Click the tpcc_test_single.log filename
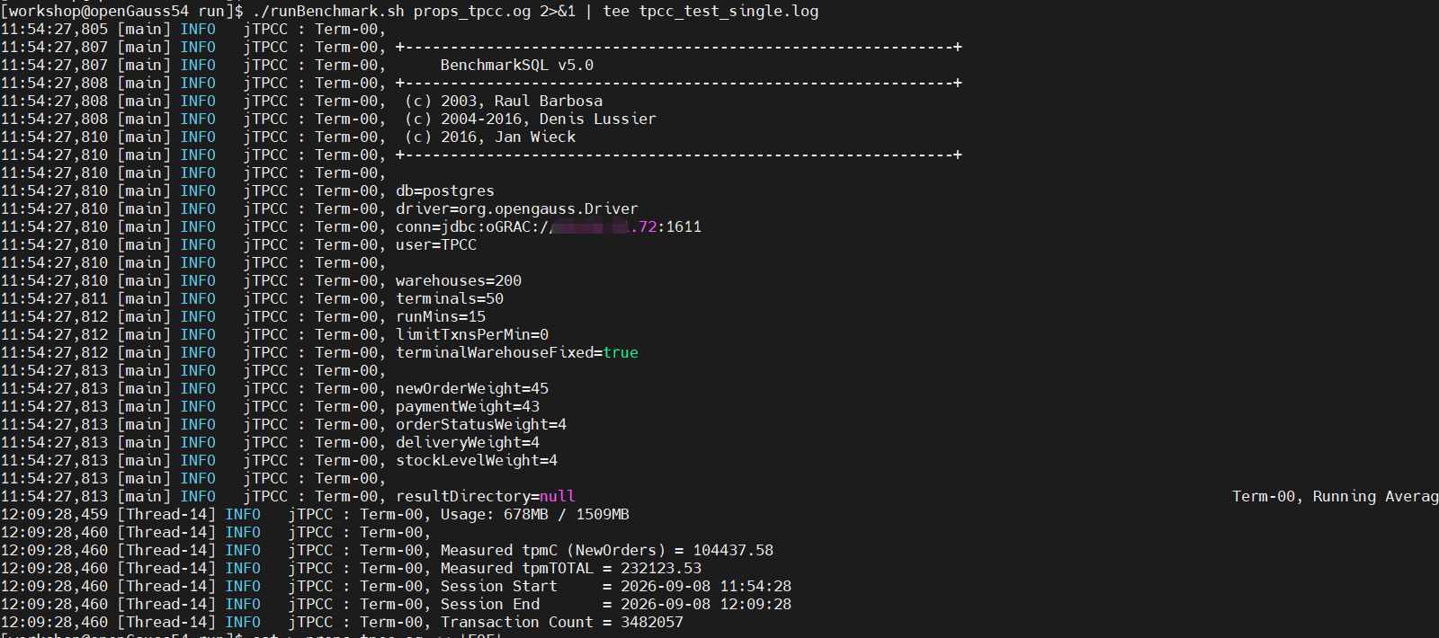Viewport: 1439px width, 638px height. (x=728, y=11)
